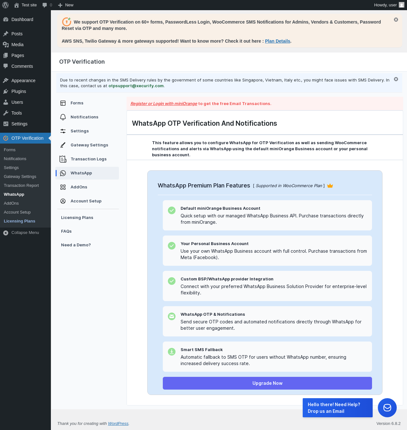The image size is (407, 430).
Task: Click Need a Demo? link
Action: tap(76, 245)
